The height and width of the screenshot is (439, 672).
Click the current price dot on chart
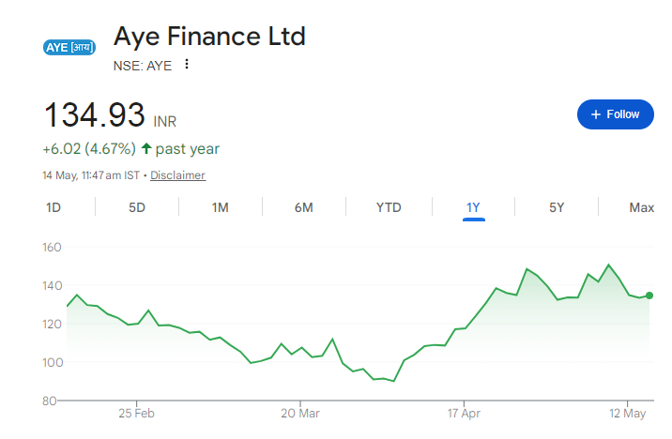(x=649, y=295)
